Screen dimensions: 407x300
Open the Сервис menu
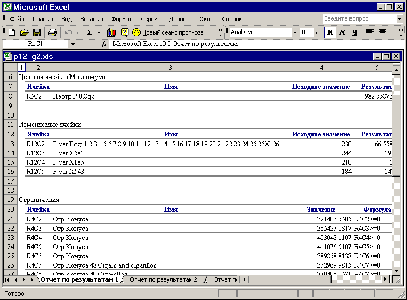coord(150,19)
